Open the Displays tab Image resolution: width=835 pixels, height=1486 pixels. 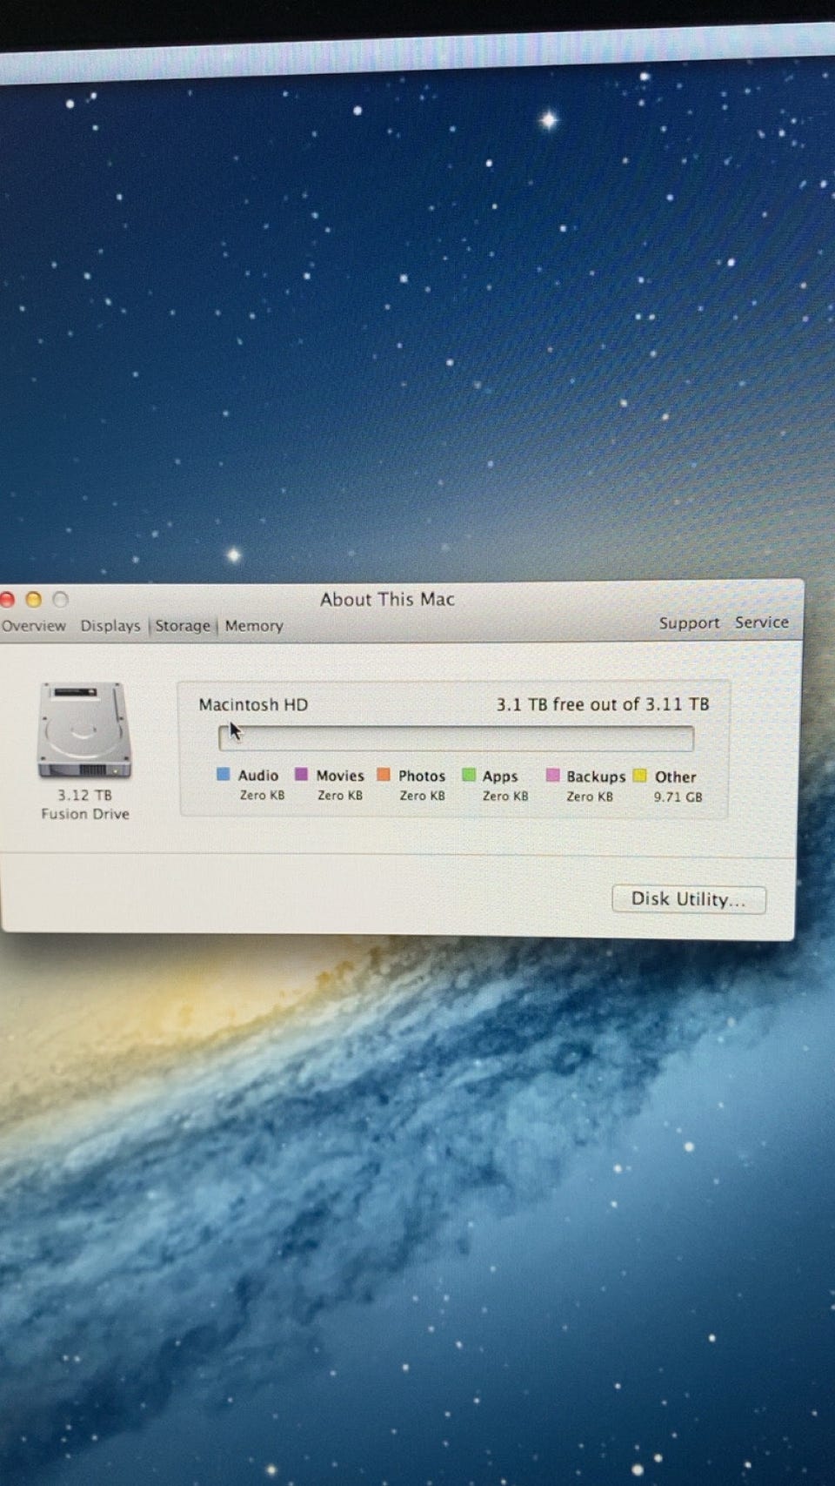[110, 626]
